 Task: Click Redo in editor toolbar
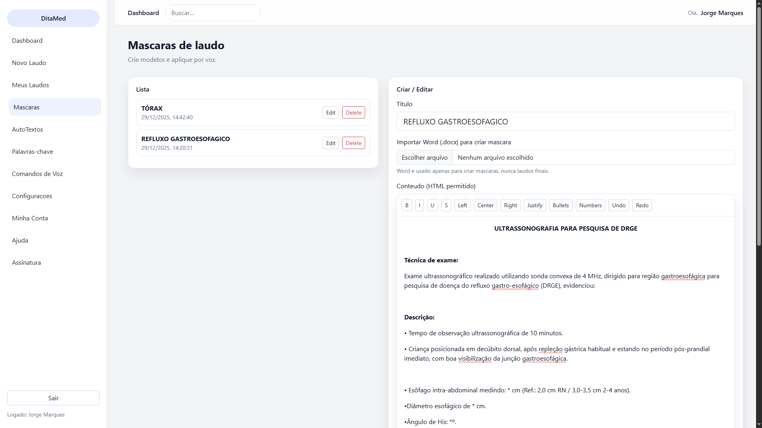click(642, 205)
